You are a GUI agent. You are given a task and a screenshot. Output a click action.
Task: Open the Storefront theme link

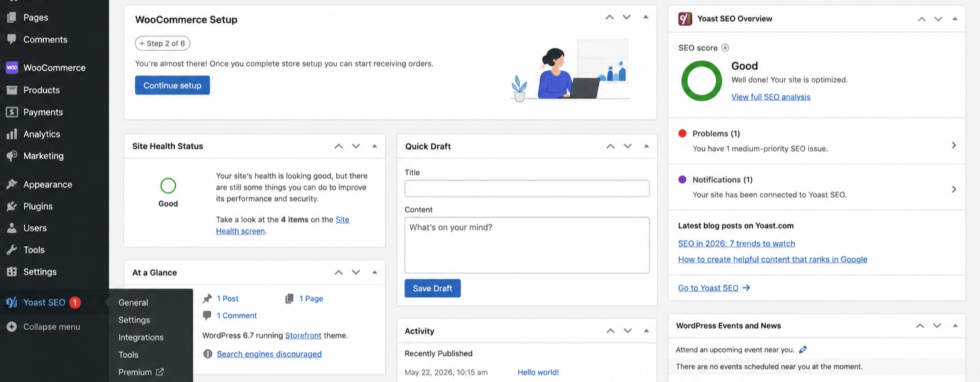click(303, 335)
